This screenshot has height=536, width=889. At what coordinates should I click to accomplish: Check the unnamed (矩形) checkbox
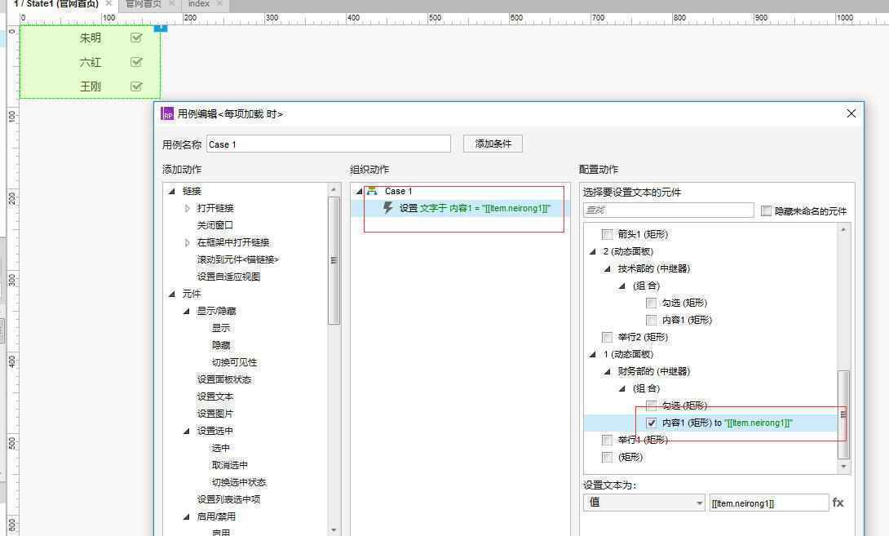point(608,457)
